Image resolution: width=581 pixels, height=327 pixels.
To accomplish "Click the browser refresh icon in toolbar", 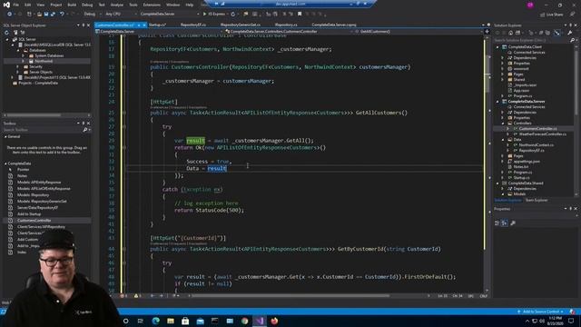I will pyautogui.click(x=233, y=15).
